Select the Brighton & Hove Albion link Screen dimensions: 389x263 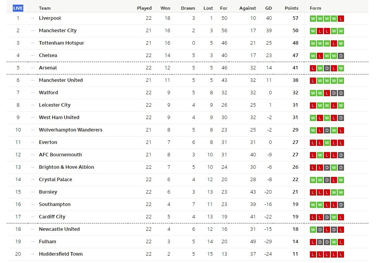[66, 167]
